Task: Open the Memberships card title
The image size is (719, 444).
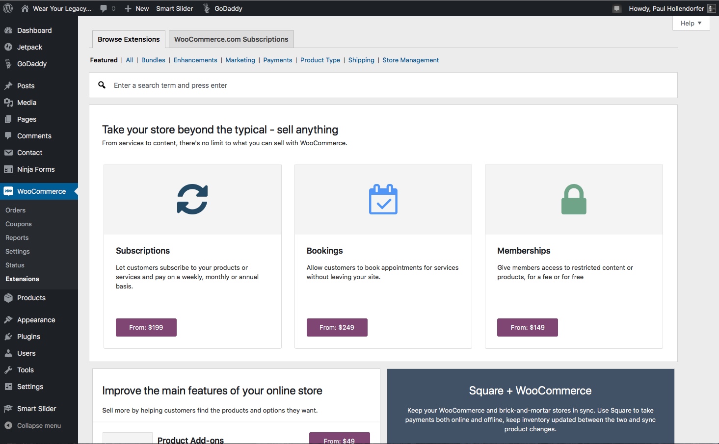Action: coord(524,251)
